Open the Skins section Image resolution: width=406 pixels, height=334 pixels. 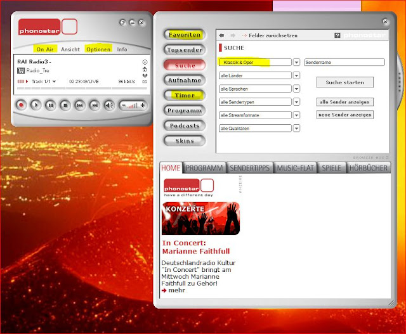(x=185, y=141)
